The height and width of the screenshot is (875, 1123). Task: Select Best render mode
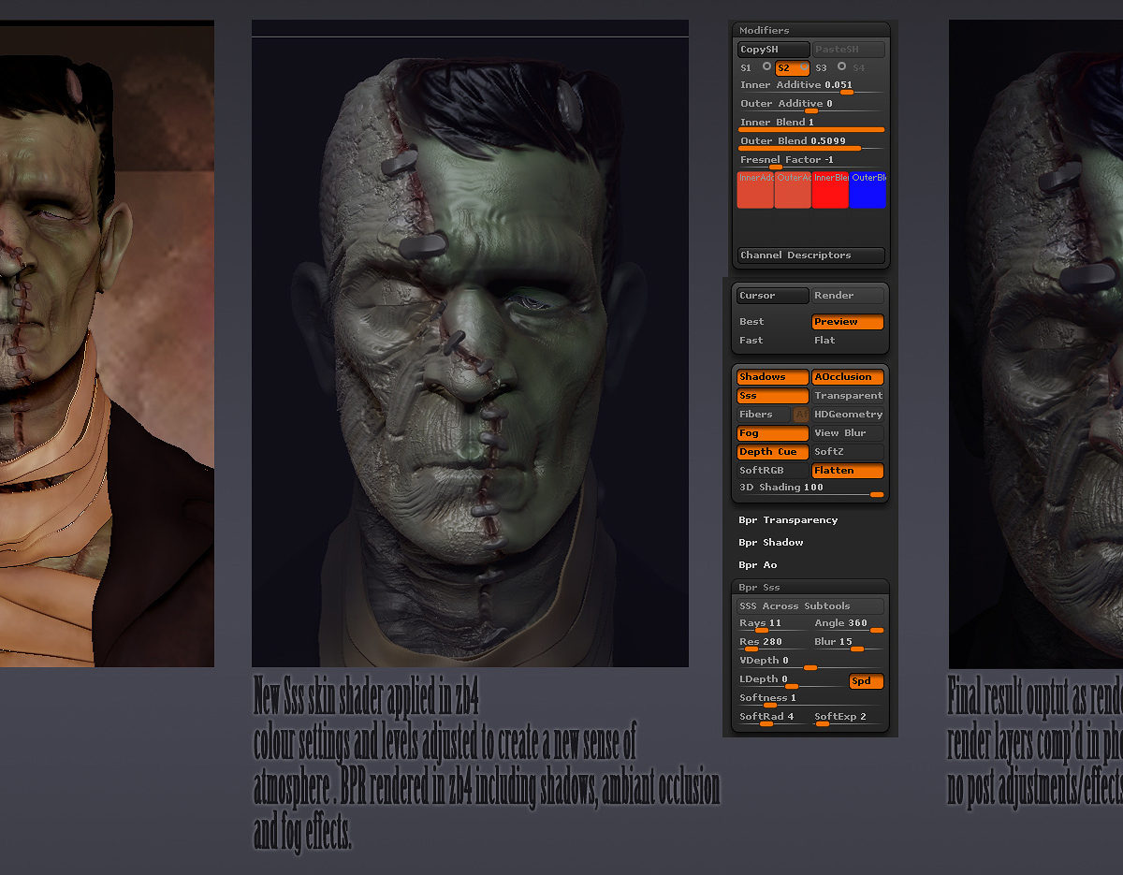773,322
